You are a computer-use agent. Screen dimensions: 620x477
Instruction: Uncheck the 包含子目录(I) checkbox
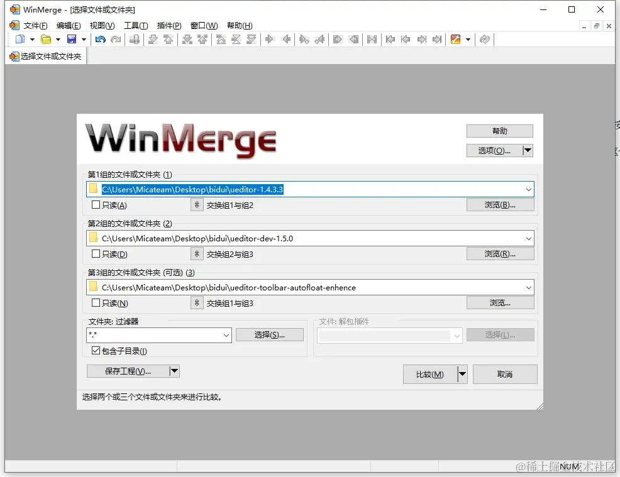click(96, 351)
